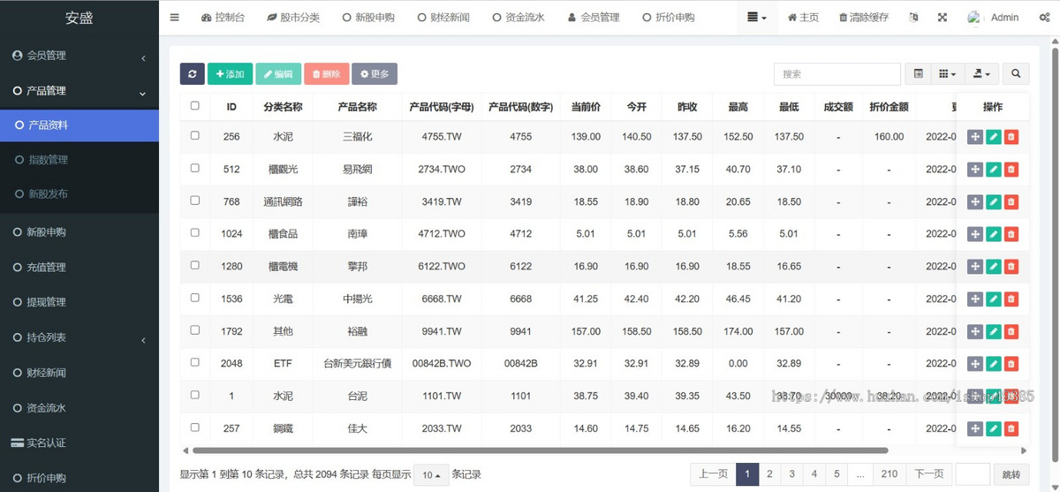Go to page 2 in pagination
Screen dimensions: 1060x492
pyautogui.click(x=769, y=474)
